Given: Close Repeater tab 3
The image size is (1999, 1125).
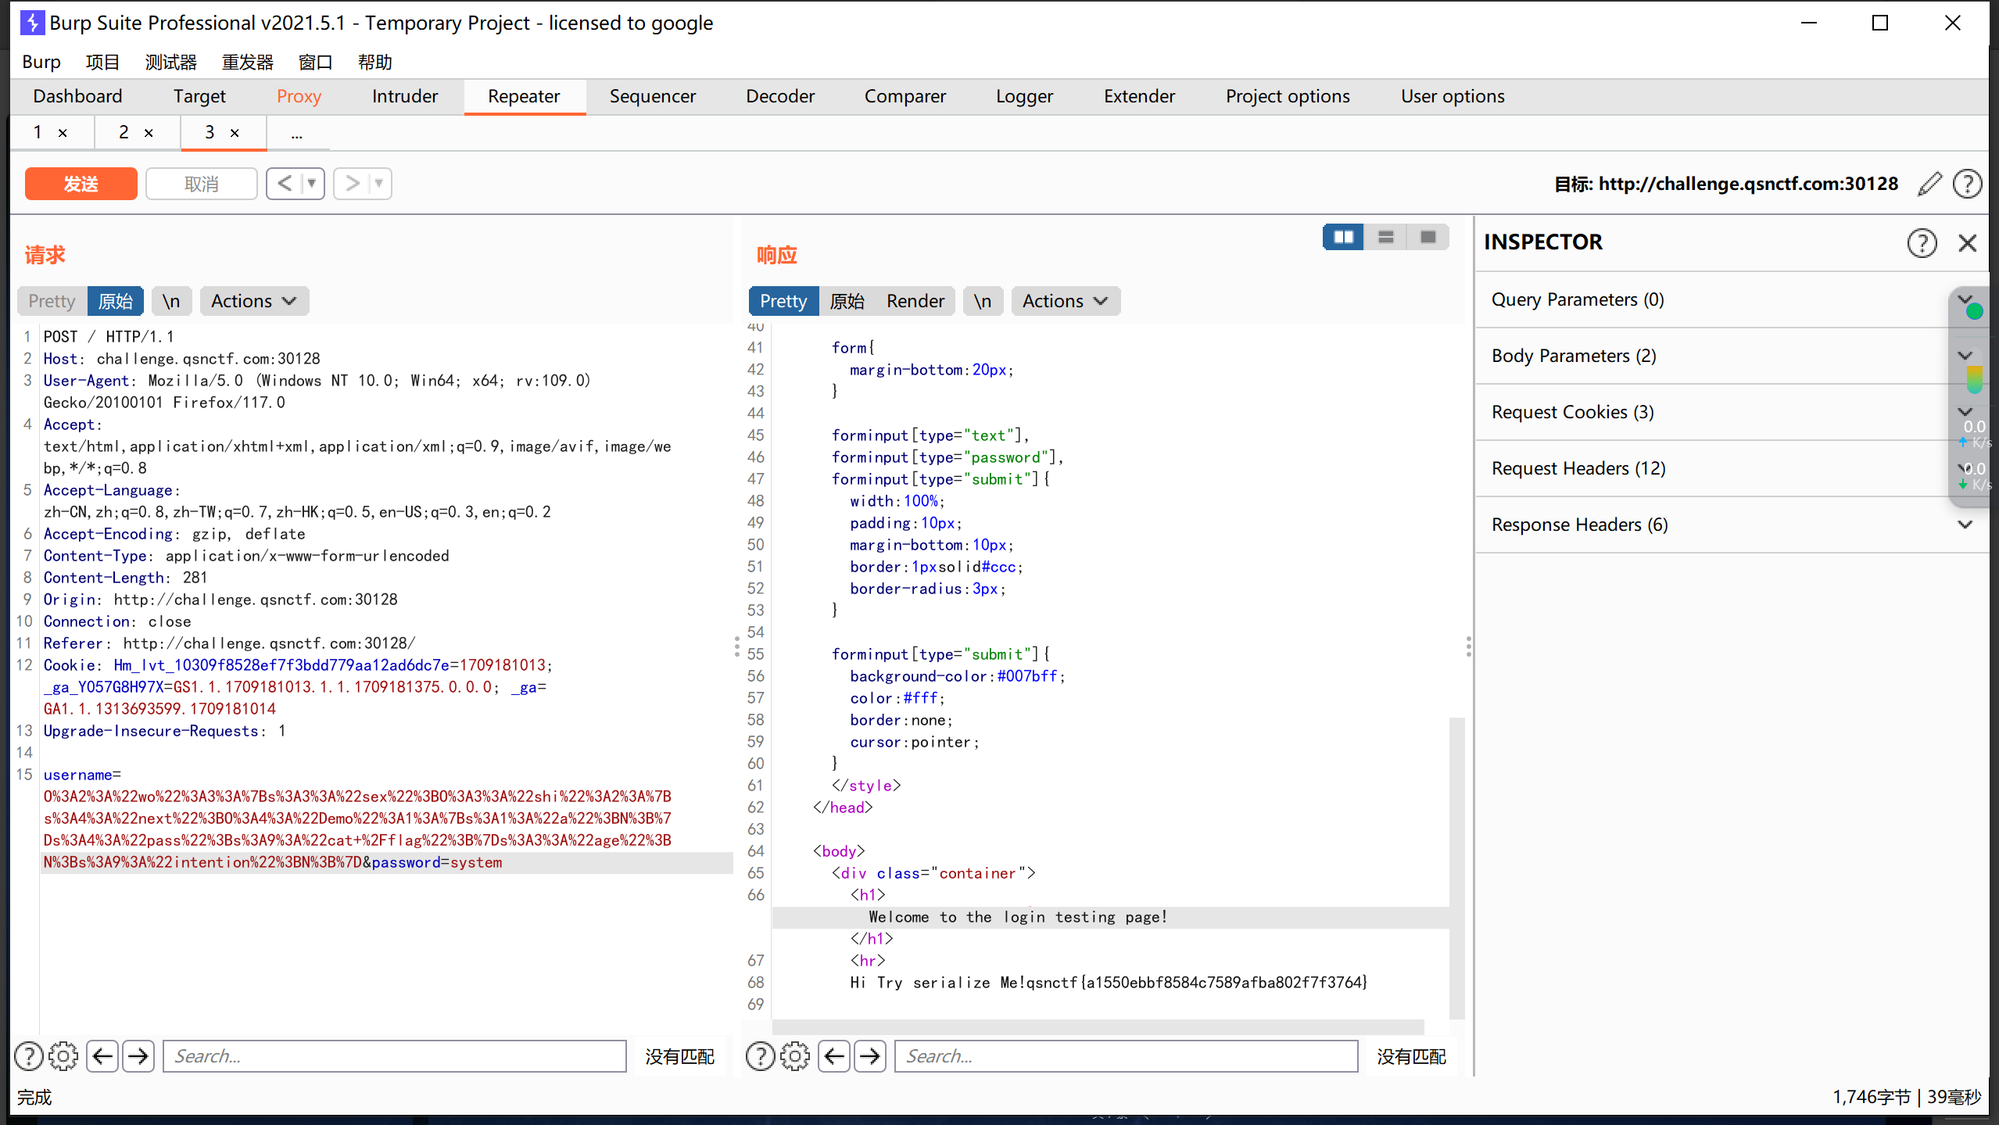Looking at the screenshot, I should pyautogui.click(x=235, y=133).
